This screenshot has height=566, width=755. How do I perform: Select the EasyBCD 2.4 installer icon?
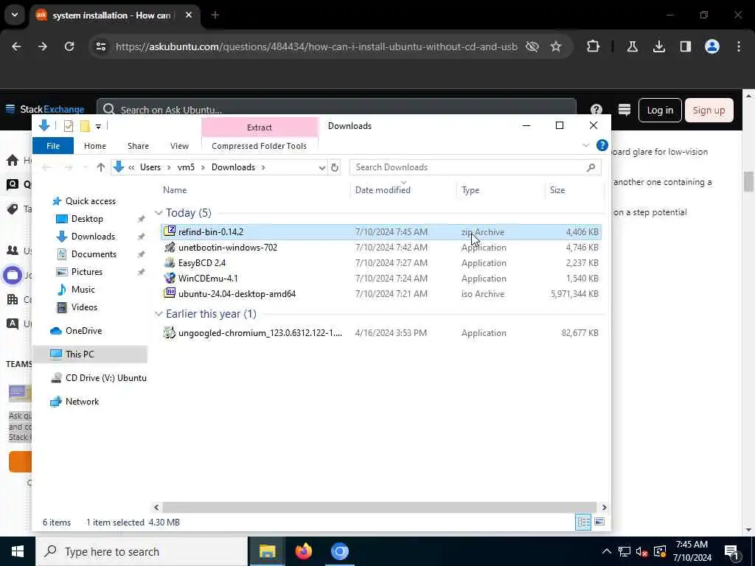(x=170, y=263)
